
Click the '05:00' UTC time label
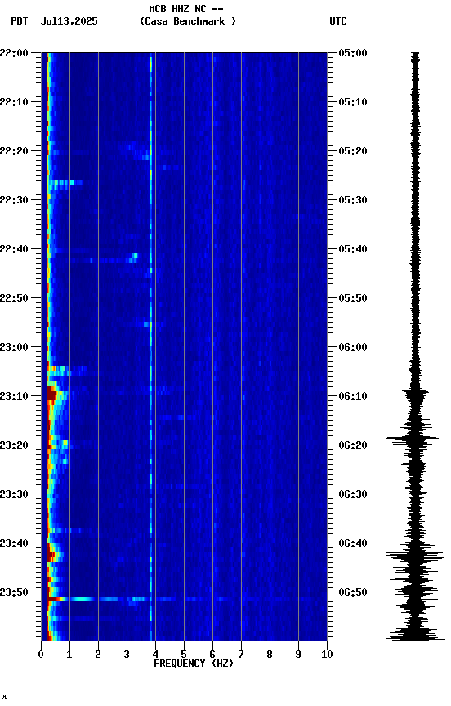click(x=353, y=53)
